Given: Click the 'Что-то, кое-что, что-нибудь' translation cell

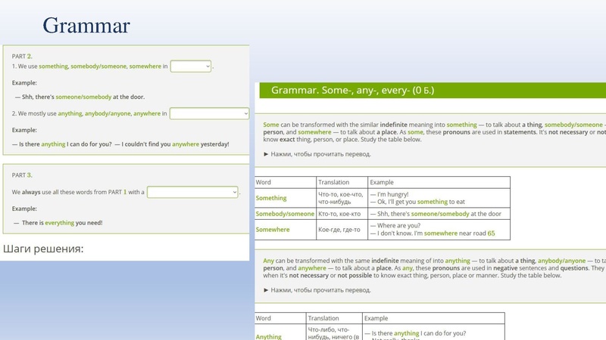Looking at the screenshot, I should 341,198.
